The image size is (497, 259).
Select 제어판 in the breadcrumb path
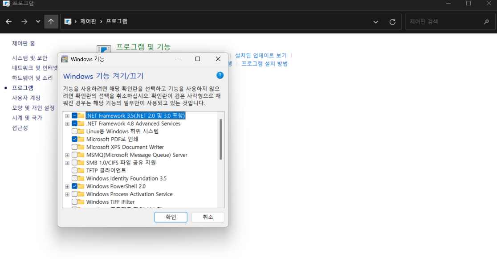[88, 21]
